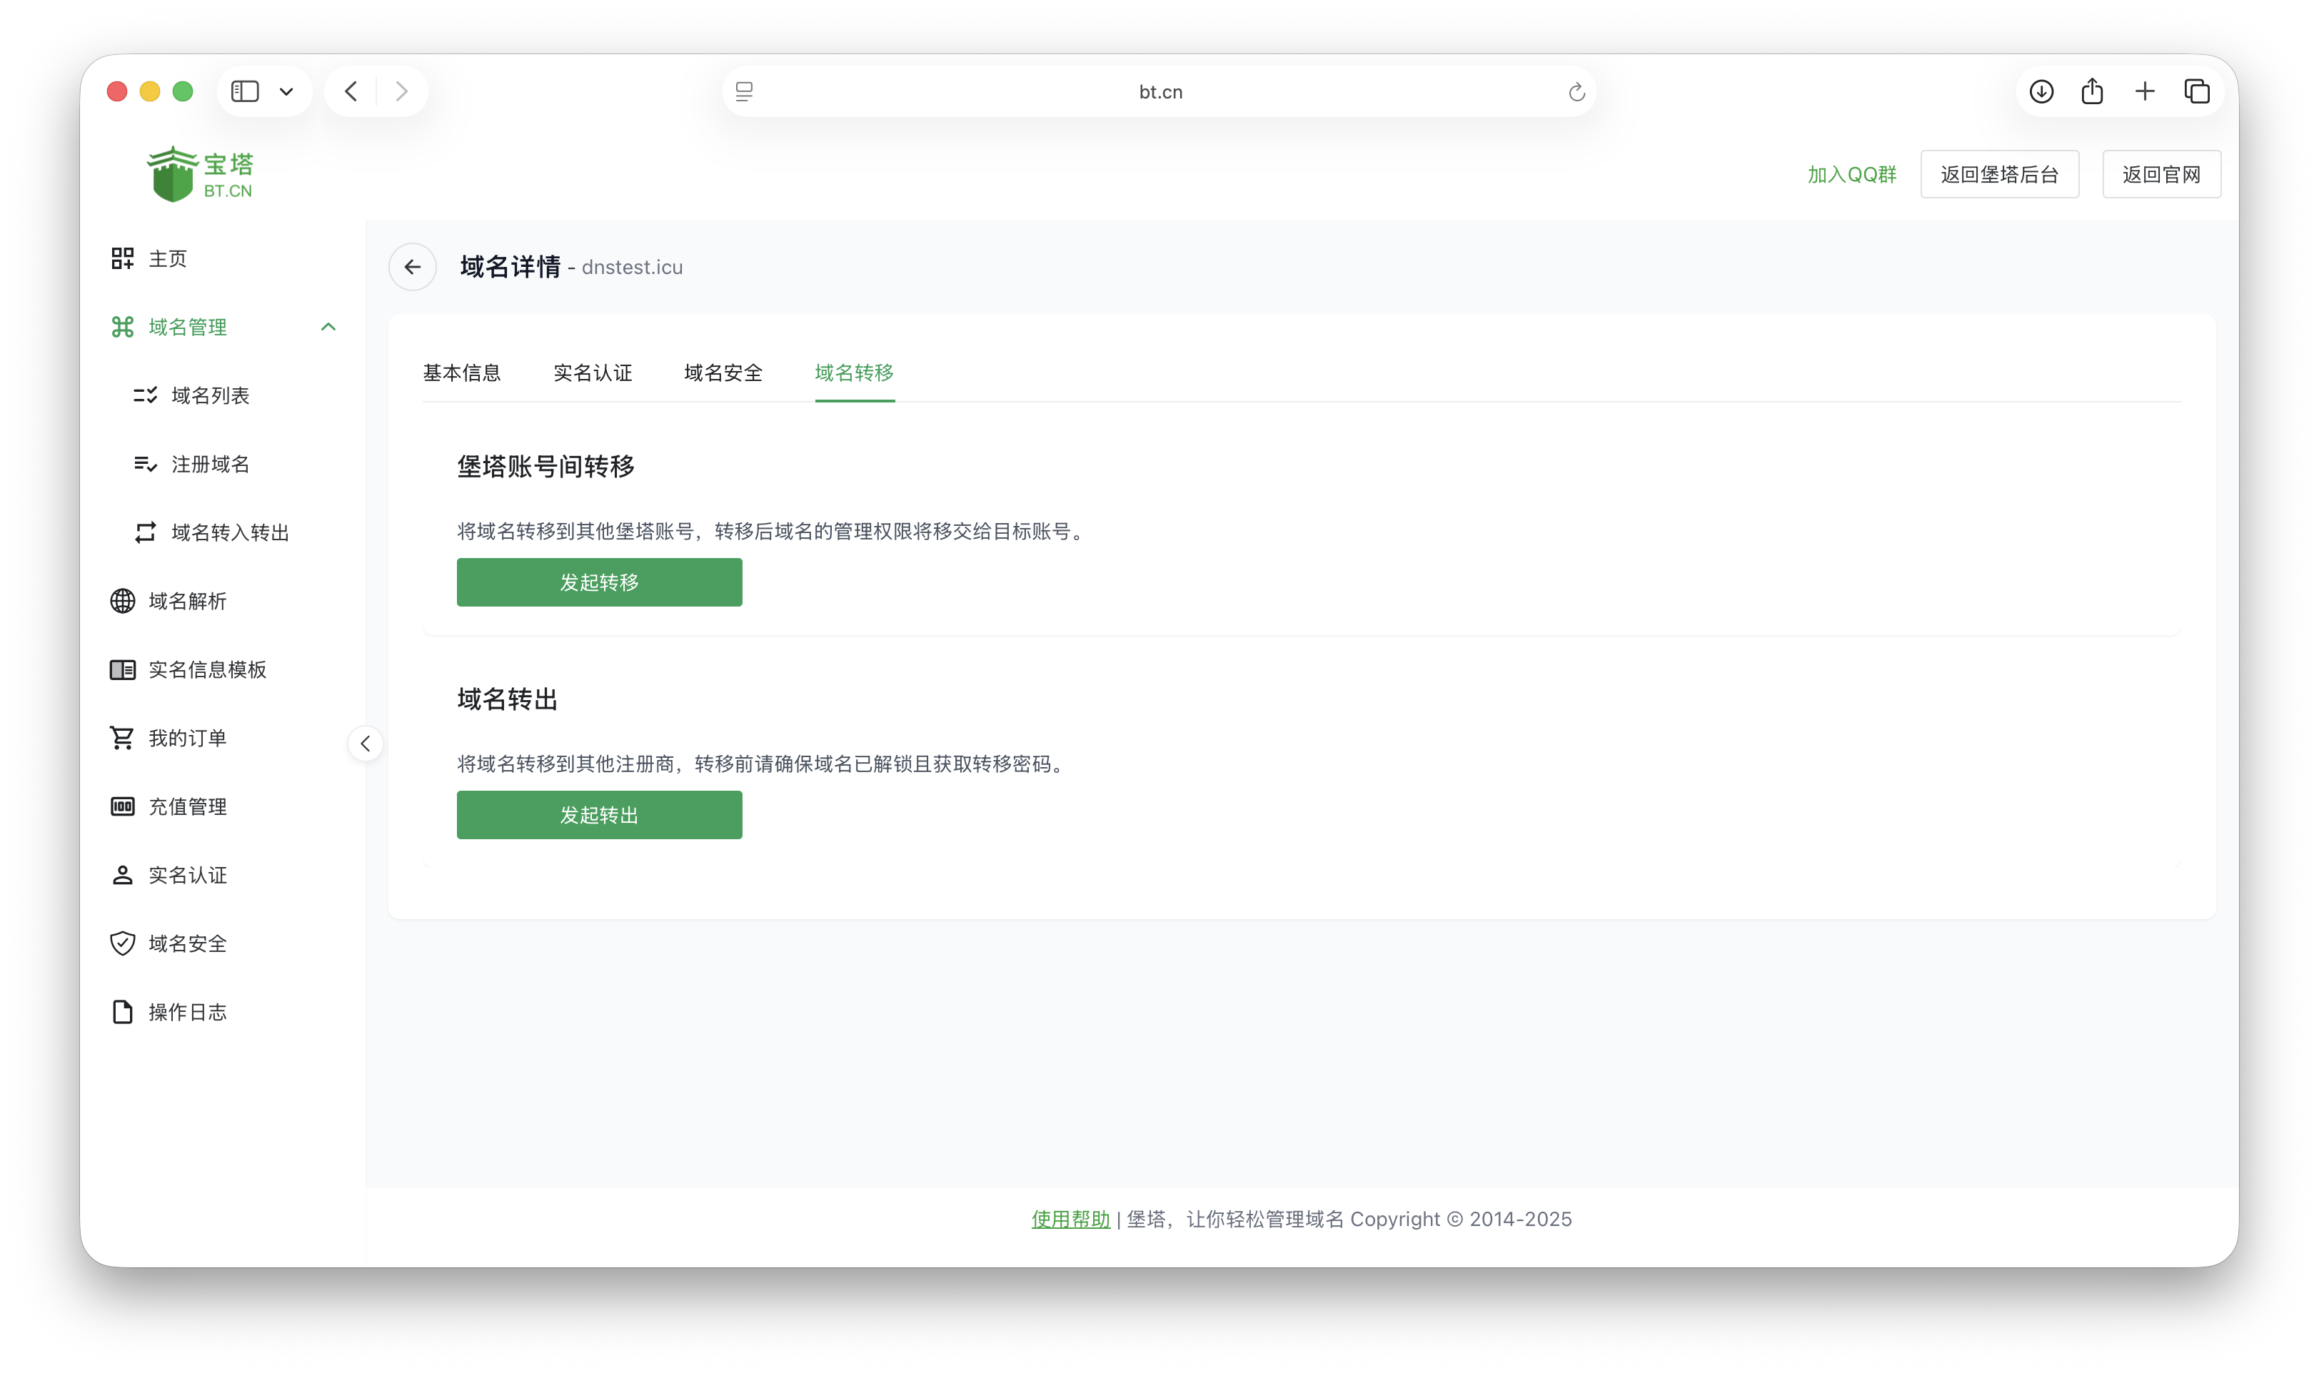Collapse sidebar with the round arrow handle
2319x1373 pixels.
(366, 744)
